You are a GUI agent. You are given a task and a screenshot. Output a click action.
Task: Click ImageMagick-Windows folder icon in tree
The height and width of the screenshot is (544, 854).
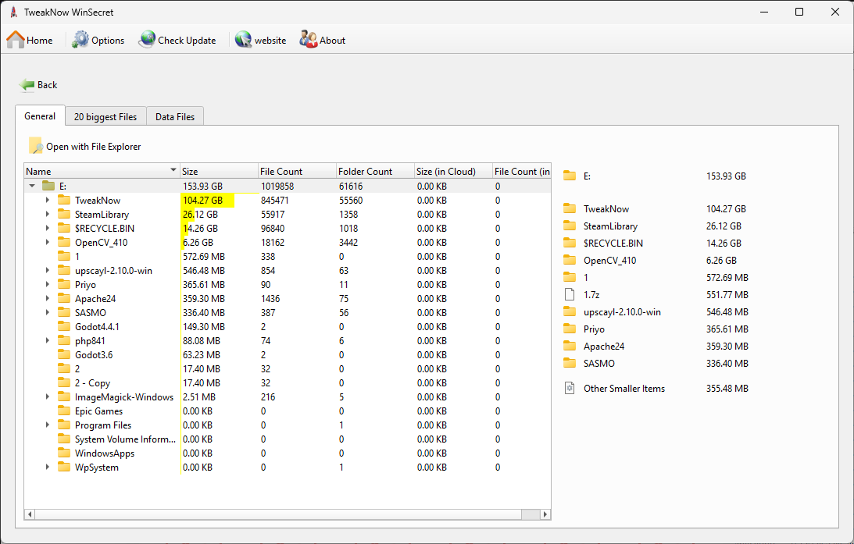coord(64,396)
